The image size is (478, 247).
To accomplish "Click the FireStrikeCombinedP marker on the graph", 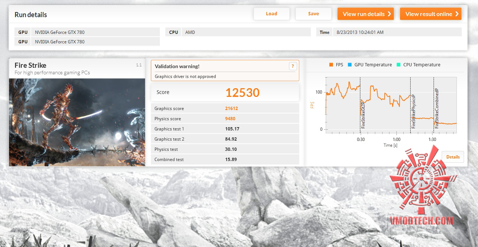I will 436,108.
